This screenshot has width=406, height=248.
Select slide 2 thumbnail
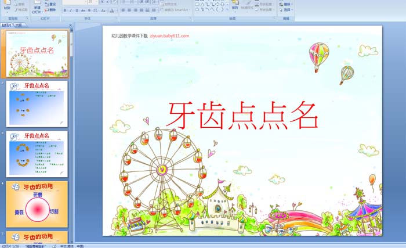coord(37,104)
